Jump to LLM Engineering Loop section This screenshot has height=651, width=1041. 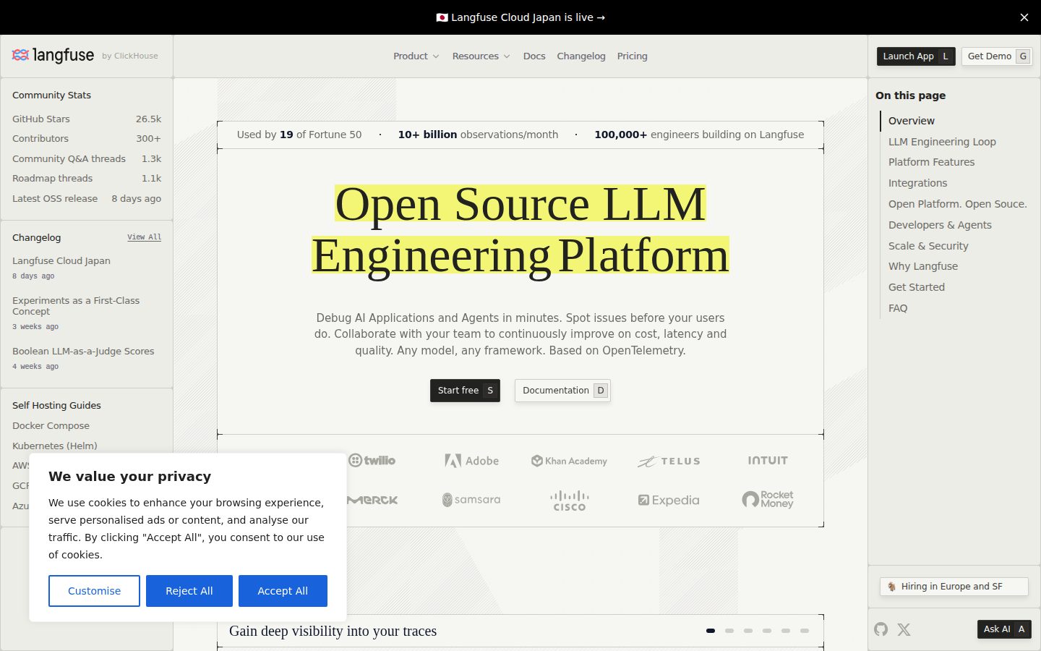click(942, 142)
